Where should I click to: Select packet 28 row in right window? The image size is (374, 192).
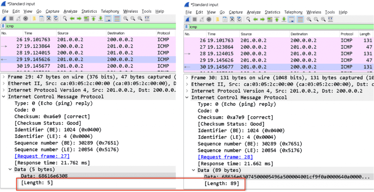[x=279, y=54]
